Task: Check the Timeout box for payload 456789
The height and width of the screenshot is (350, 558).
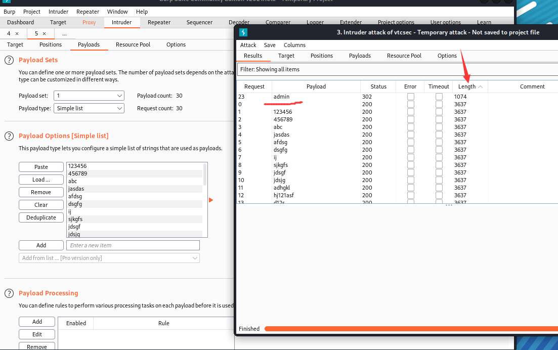Action: point(439,119)
